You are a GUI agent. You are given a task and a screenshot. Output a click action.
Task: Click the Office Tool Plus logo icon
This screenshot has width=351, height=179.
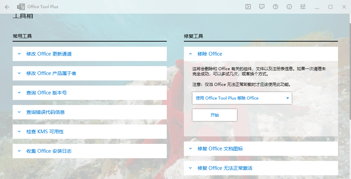21,7
